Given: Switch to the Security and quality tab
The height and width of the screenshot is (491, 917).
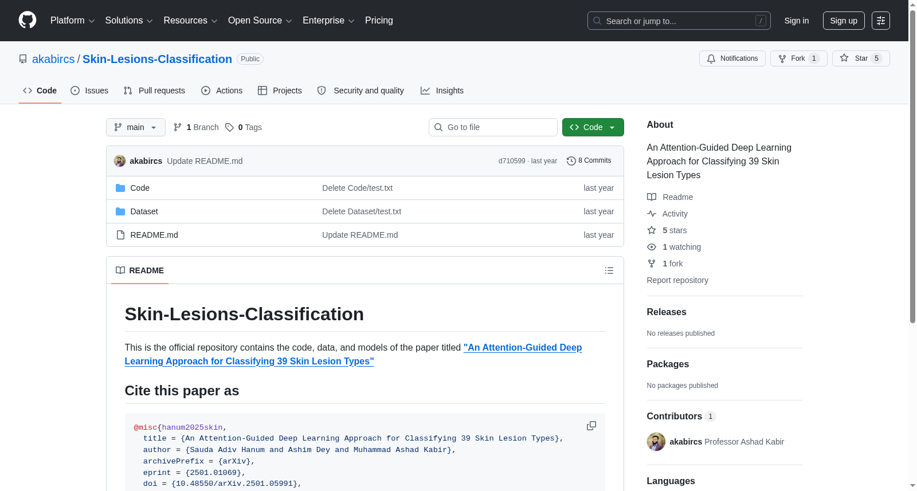Looking at the screenshot, I should tap(360, 91).
